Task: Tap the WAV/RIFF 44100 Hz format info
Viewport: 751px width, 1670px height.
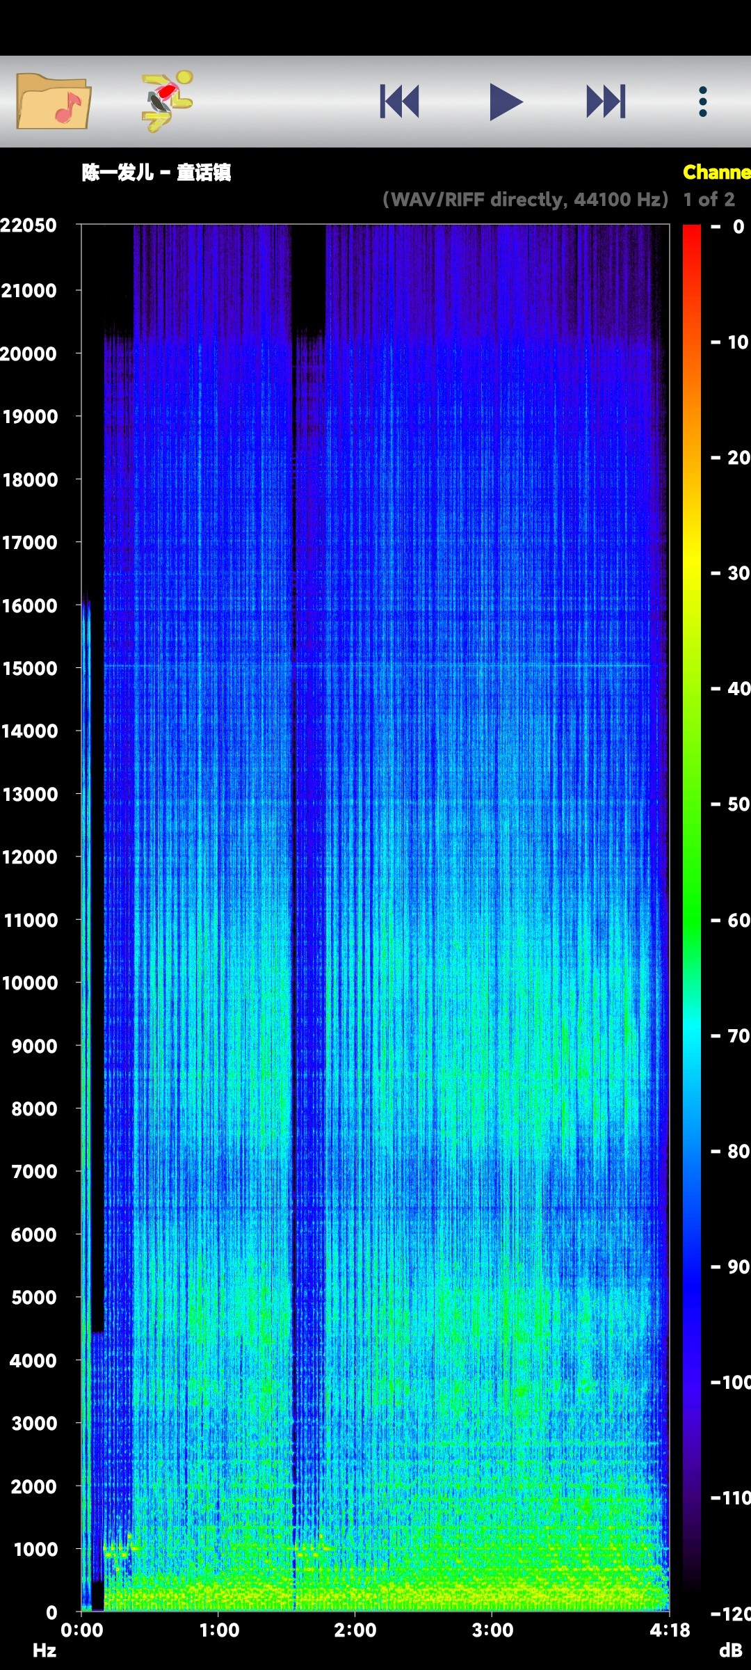Action: click(525, 200)
